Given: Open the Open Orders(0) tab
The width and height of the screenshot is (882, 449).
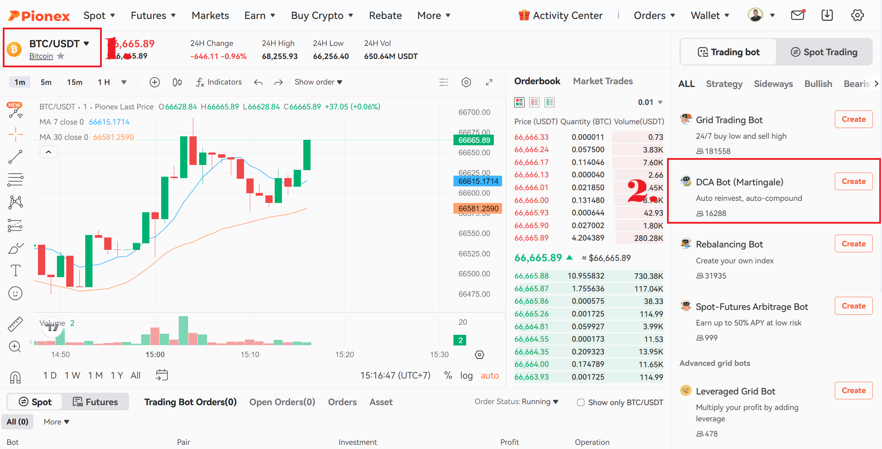Looking at the screenshot, I should pyautogui.click(x=282, y=402).
